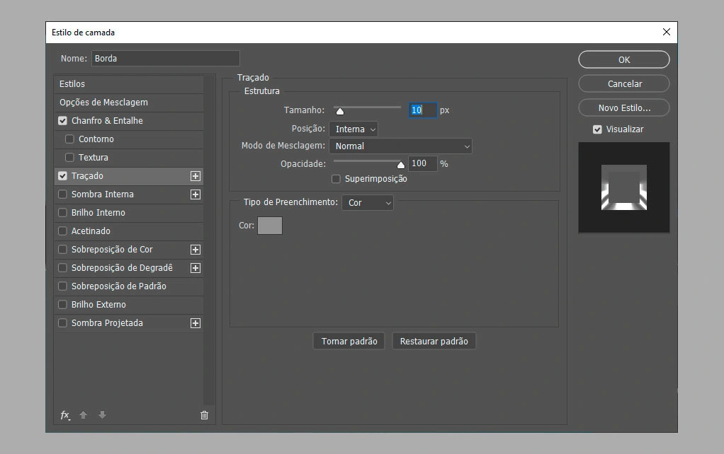Turn on the Brilho Interno checkbox
This screenshot has height=454, width=724.
tap(63, 213)
